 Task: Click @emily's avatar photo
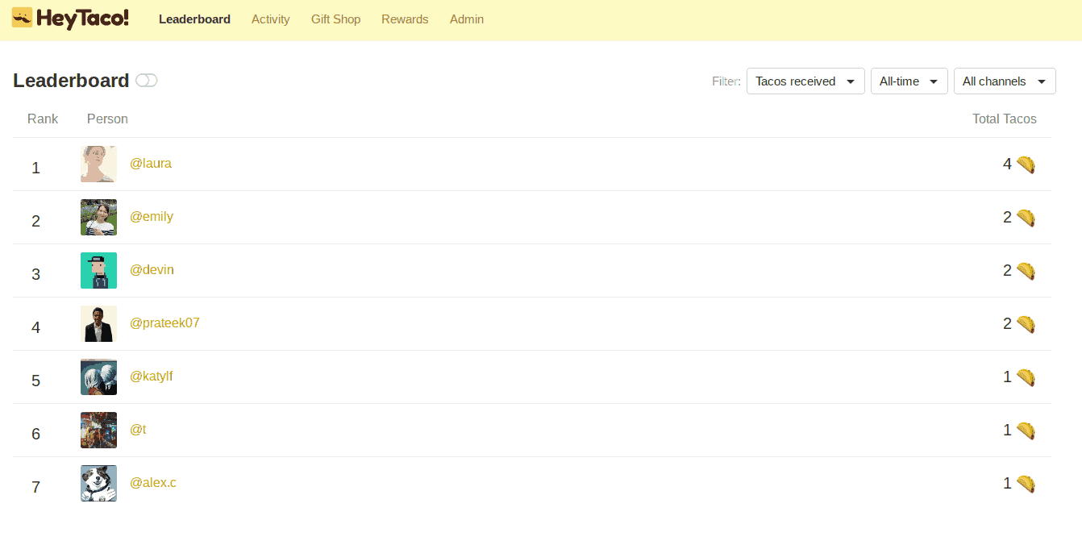point(98,218)
